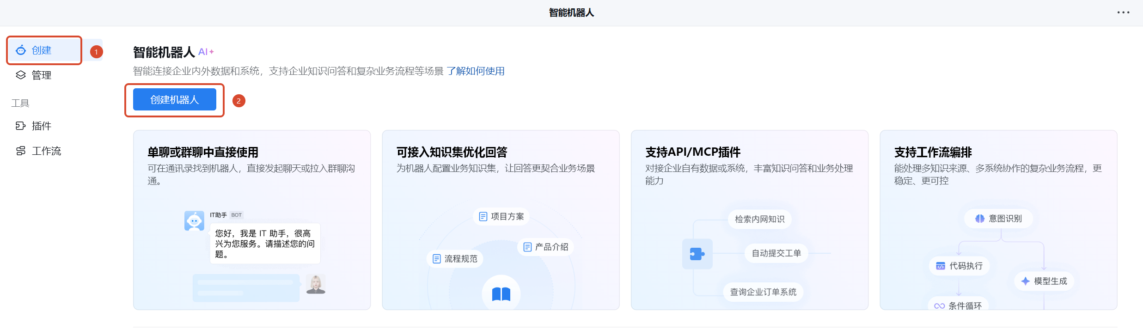This screenshot has height=330, width=1143.
Task: Click the loop icon in 条件循环 chip
Action: pyautogui.click(x=939, y=306)
